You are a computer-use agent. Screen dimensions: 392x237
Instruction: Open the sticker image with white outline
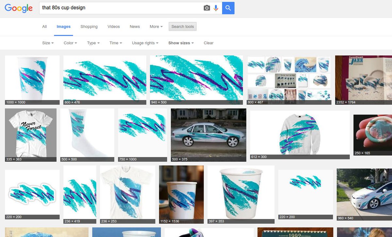[32, 194]
